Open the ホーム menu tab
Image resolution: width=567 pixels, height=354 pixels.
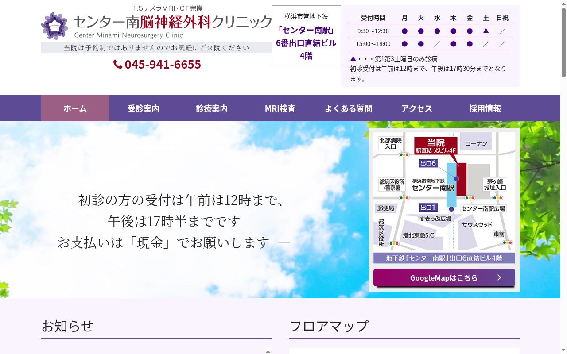pos(75,108)
